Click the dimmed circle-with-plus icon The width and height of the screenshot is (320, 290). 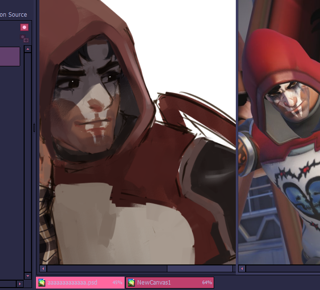[x=24, y=38]
